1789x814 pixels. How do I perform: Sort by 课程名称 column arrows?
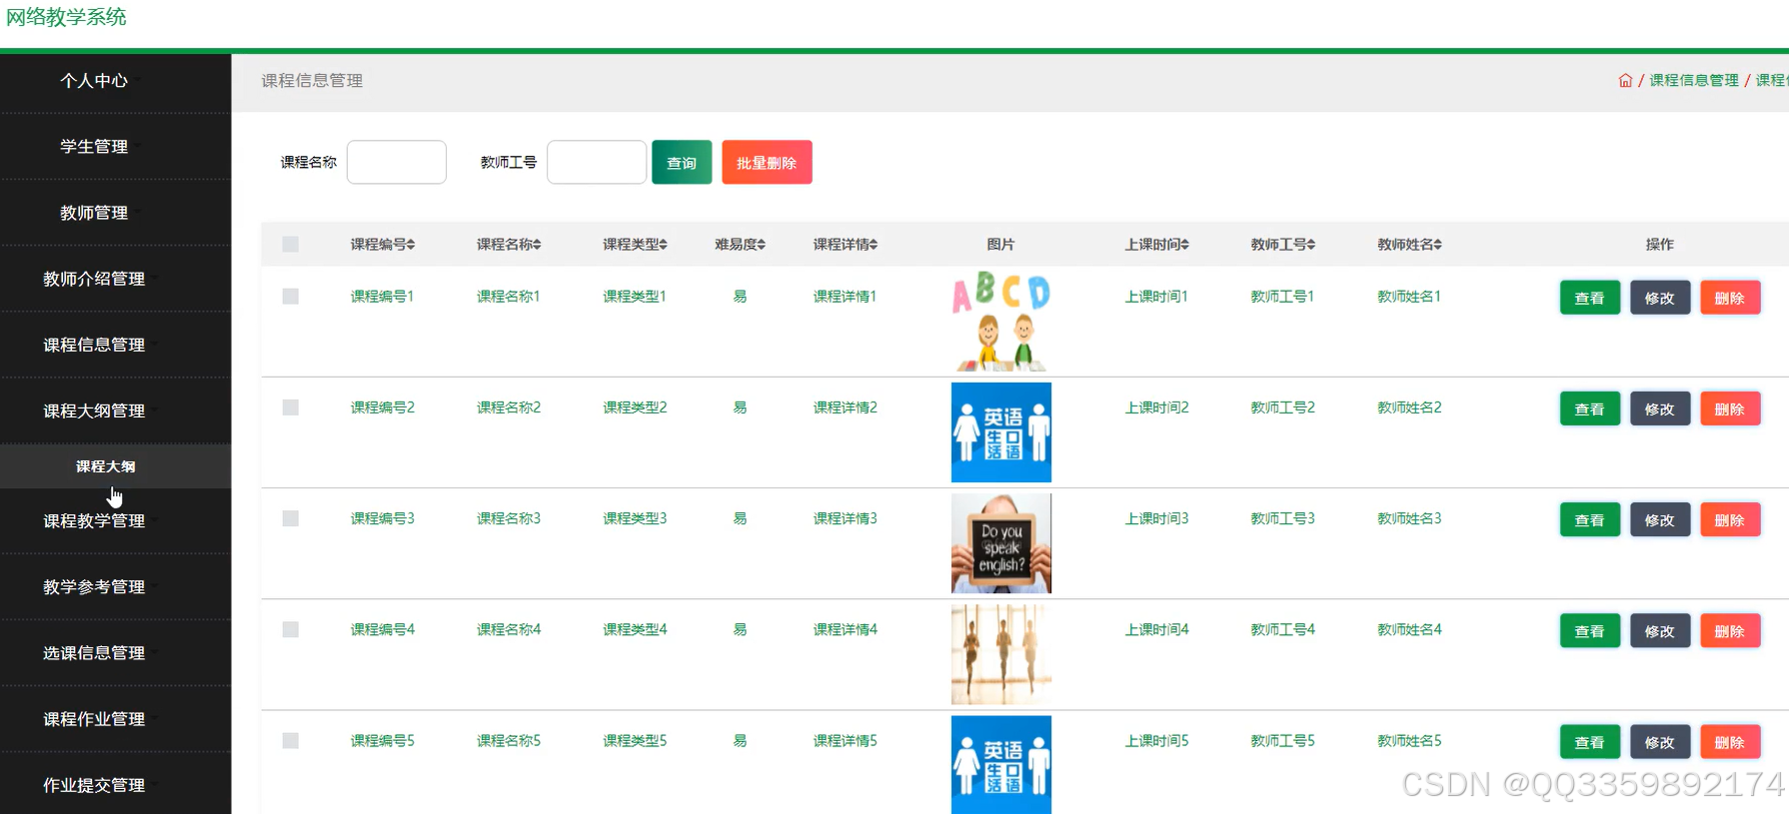coord(537,245)
